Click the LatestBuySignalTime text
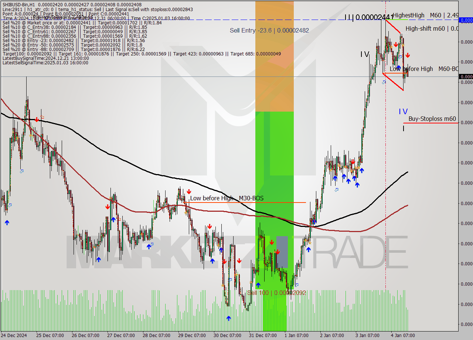This screenshot has height=340, width=473. (45, 58)
